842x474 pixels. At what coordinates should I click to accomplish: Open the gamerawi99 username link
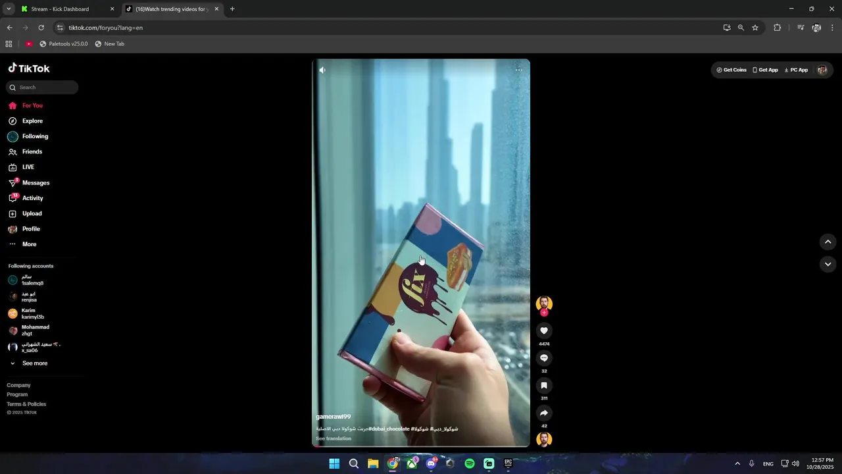coord(333,417)
